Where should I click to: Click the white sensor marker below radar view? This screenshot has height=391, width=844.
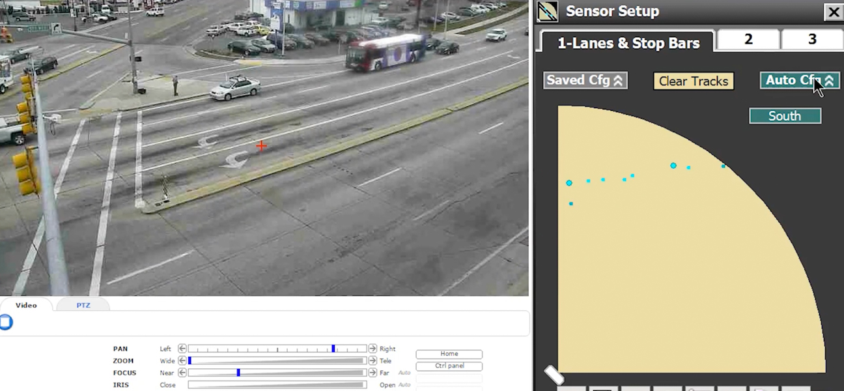pyautogui.click(x=554, y=375)
